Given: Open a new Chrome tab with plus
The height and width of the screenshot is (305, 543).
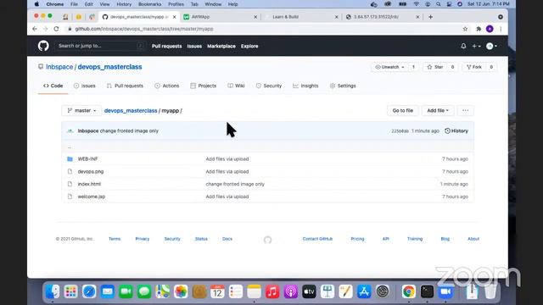Looking at the screenshot, I should click(430, 17).
